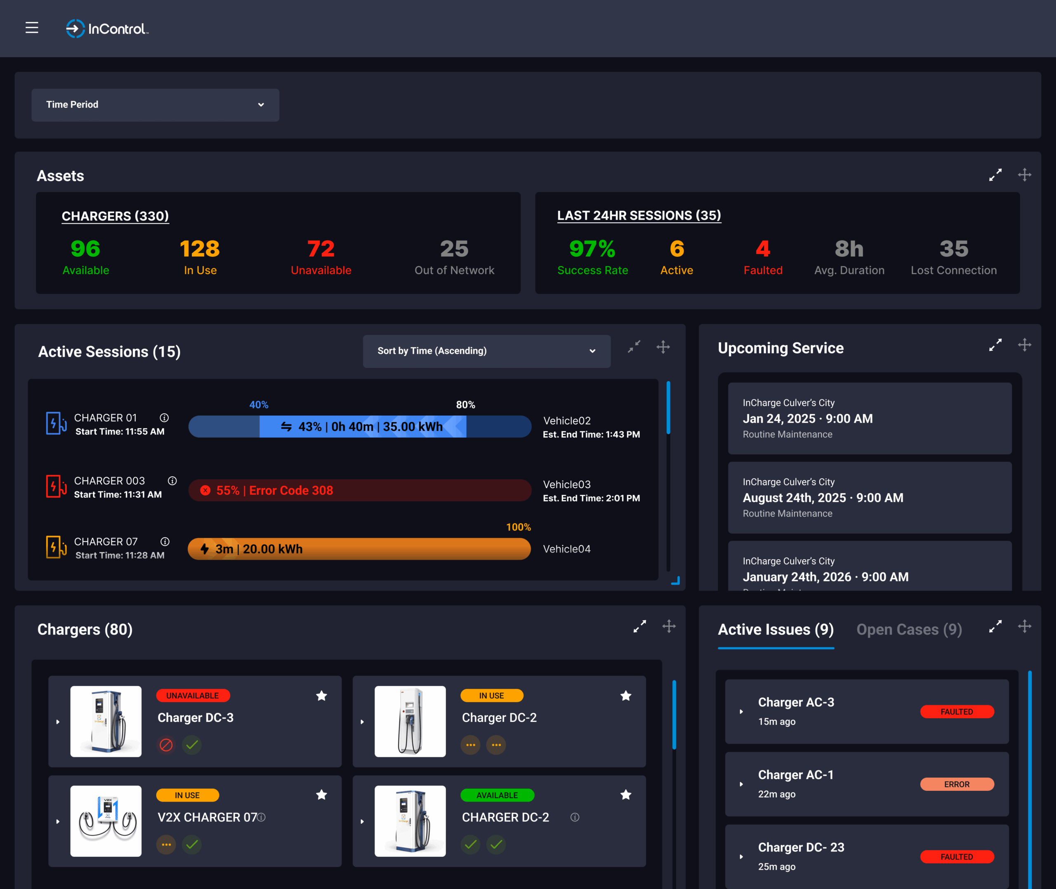Image resolution: width=1056 pixels, height=889 pixels.
Task: Toggle the favorite star on V2X CHARGER 07
Action: [x=322, y=795]
